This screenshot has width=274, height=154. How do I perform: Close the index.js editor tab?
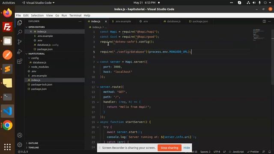pyautogui.click(x=106, y=21)
